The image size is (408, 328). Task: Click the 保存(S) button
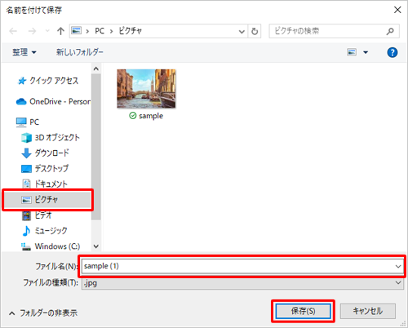coord(304,311)
